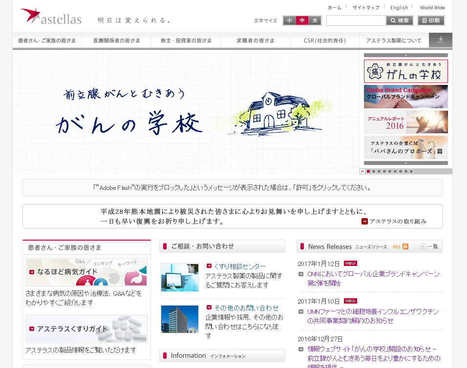
Task: Click the office building photo
Action: 180,319
